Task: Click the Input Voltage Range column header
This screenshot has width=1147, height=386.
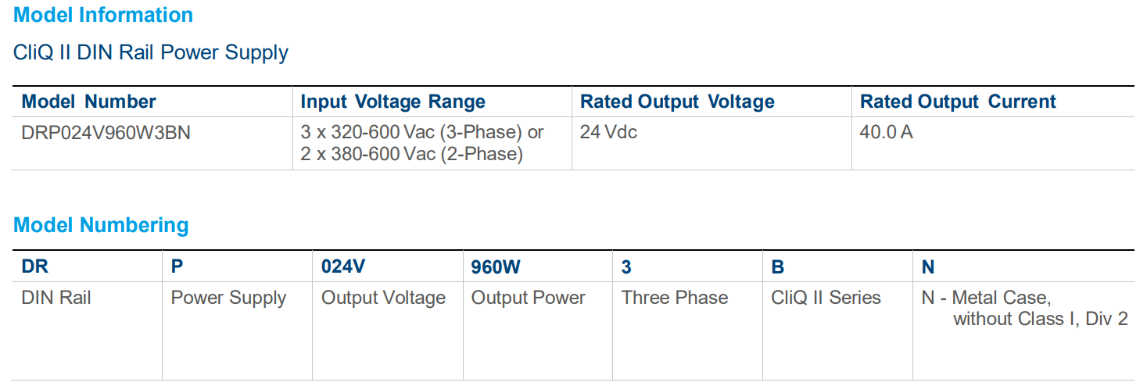Action: (x=392, y=102)
